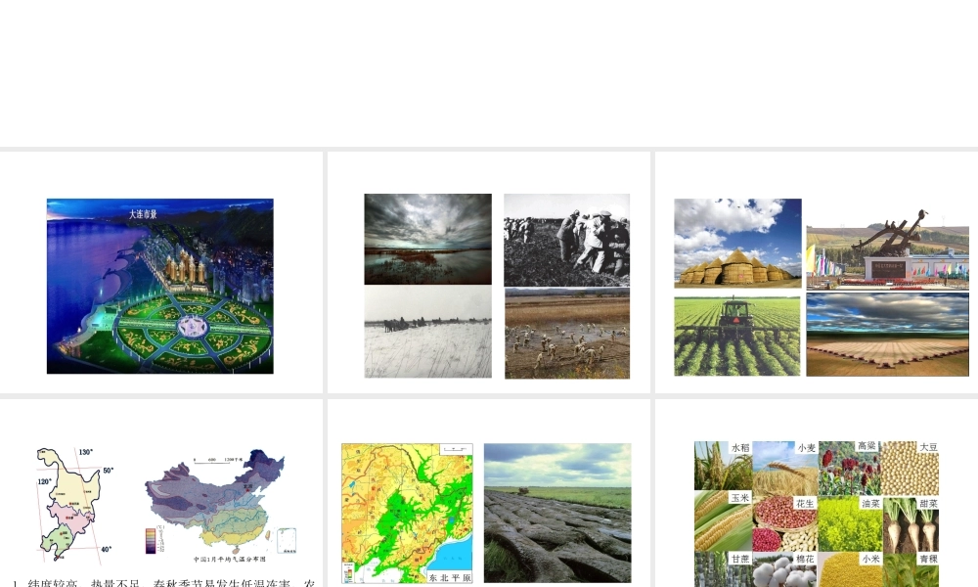Click the Northeast China provinces map
This screenshot has height=587, width=978.
coord(73,504)
